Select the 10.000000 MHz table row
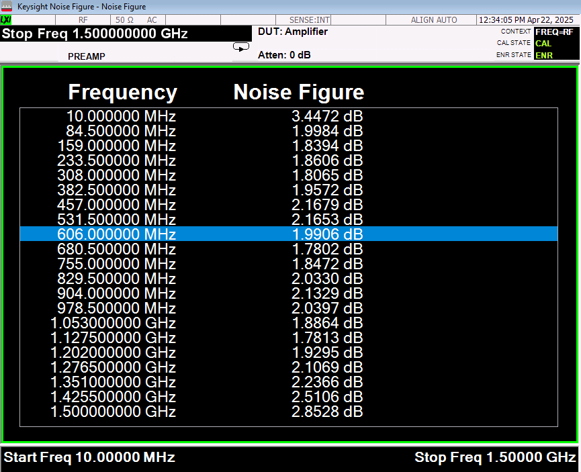Screen dimensions: 581x472 point(289,116)
